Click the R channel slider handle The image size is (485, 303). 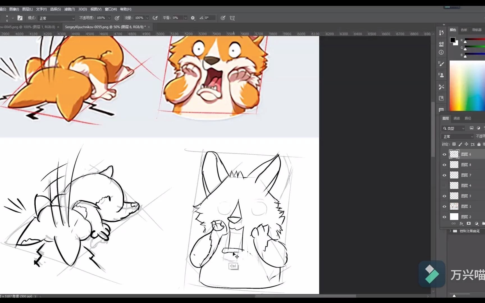tap(465, 42)
